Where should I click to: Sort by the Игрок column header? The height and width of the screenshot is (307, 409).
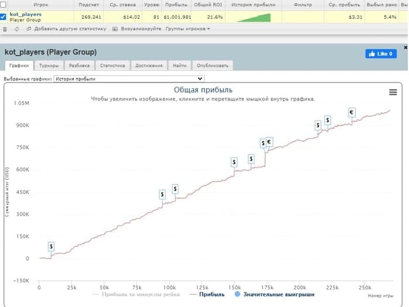pyautogui.click(x=41, y=5)
